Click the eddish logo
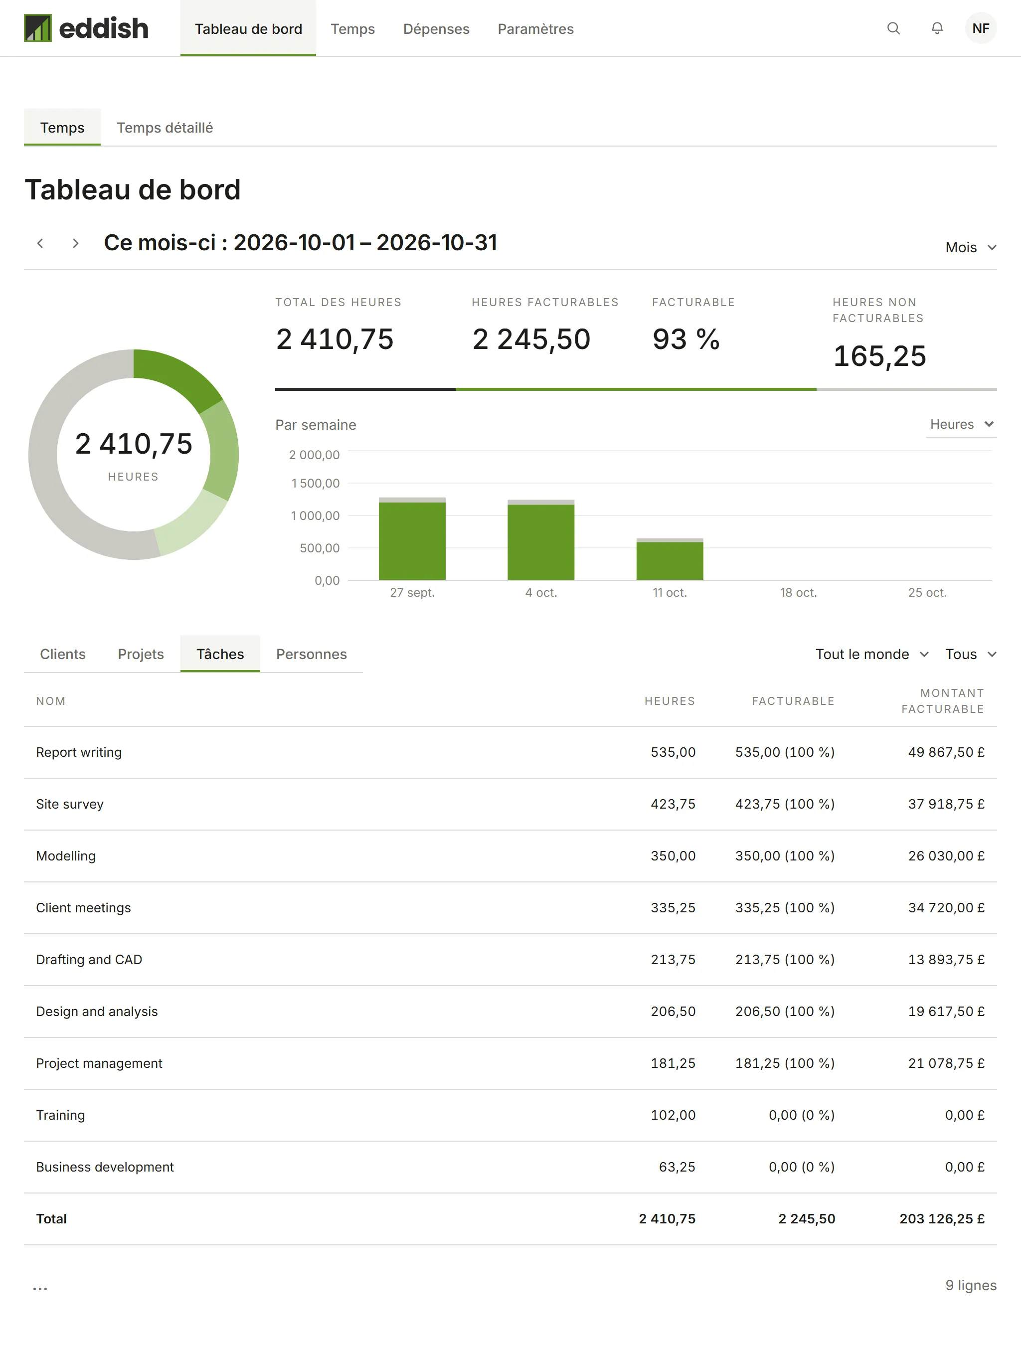1021x1359 pixels. [x=86, y=28]
